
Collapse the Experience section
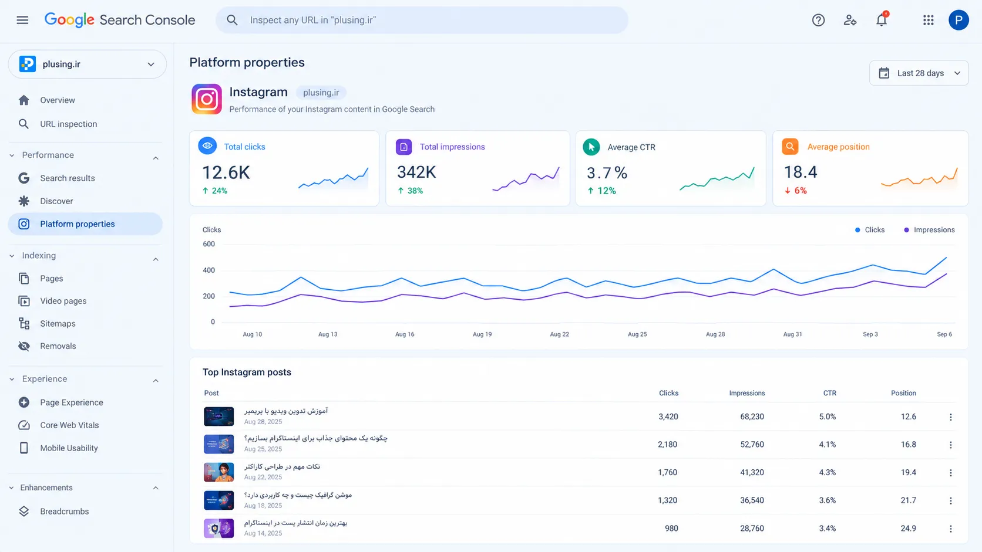[x=156, y=380]
